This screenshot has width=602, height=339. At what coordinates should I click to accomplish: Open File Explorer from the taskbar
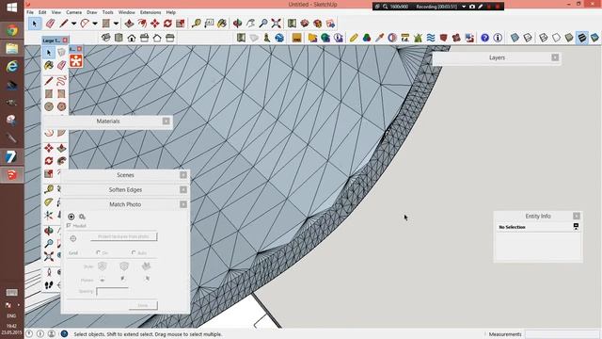(x=12, y=48)
